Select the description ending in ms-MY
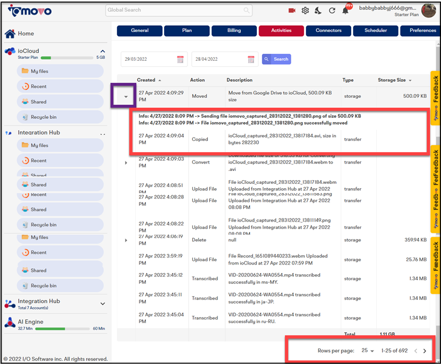The image size is (441, 364). pos(274,279)
